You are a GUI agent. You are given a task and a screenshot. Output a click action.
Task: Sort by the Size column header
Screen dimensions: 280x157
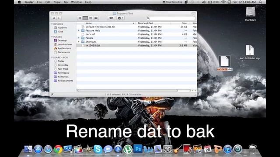pyautogui.click(x=180, y=23)
